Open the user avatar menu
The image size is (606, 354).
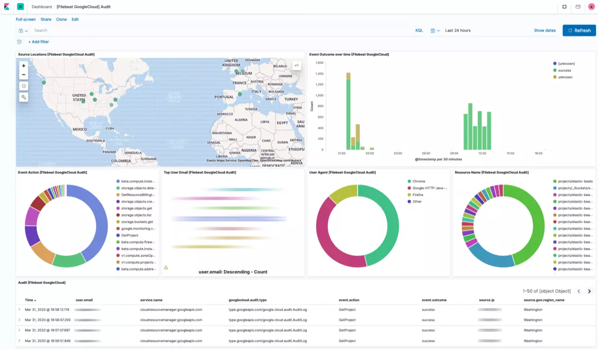pos(591,7)
